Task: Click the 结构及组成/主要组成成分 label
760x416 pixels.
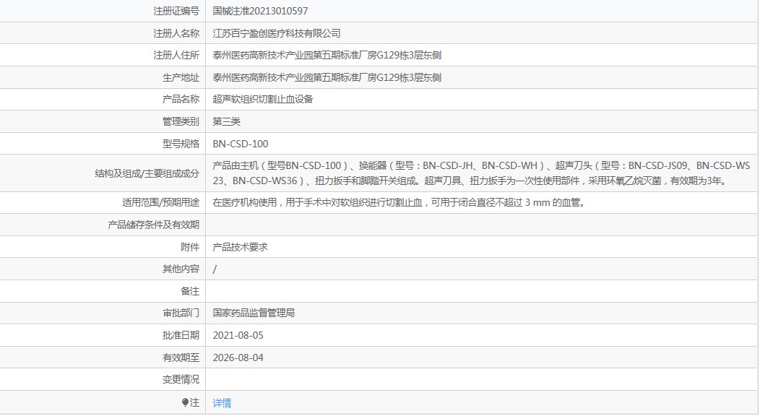Action: click(x=147, y=173)
